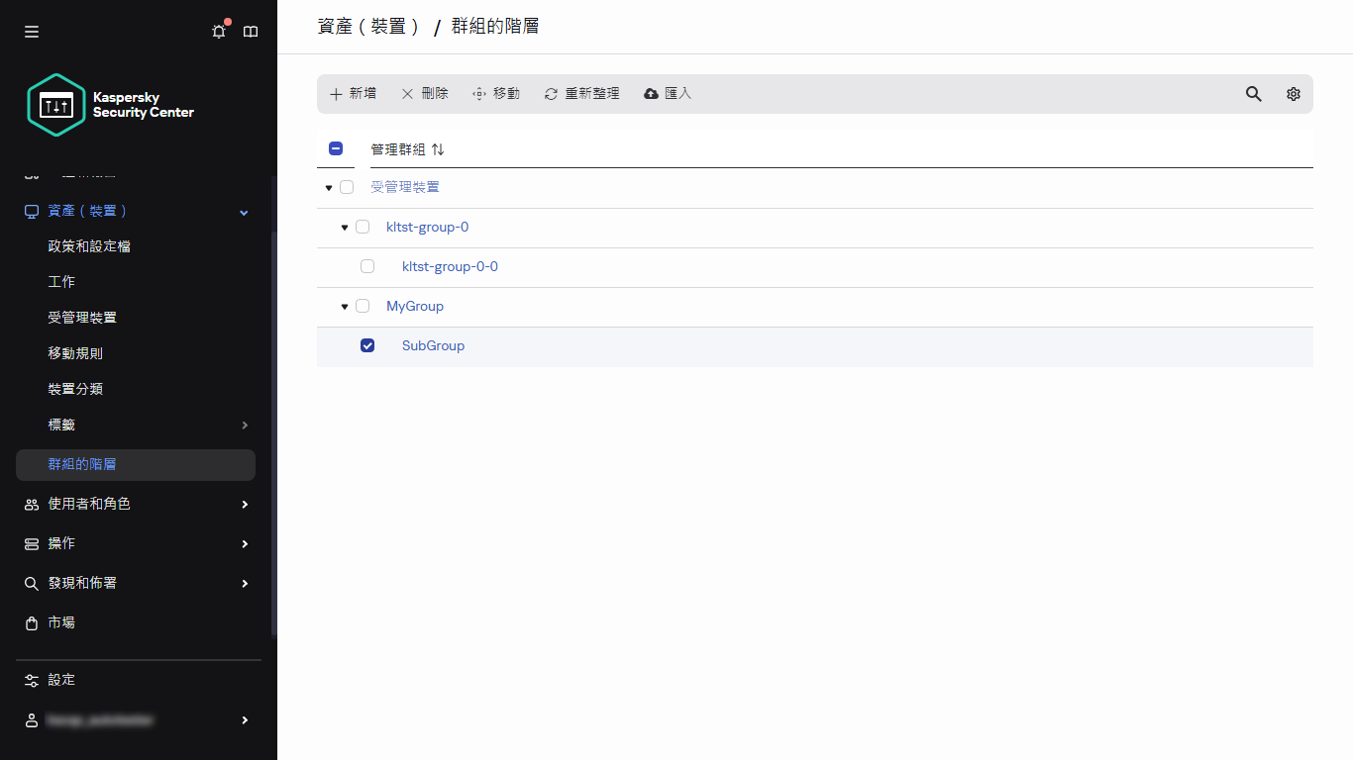
Task: Collapse the 資產（裝置） sidebar section
Action: point(242,211)
